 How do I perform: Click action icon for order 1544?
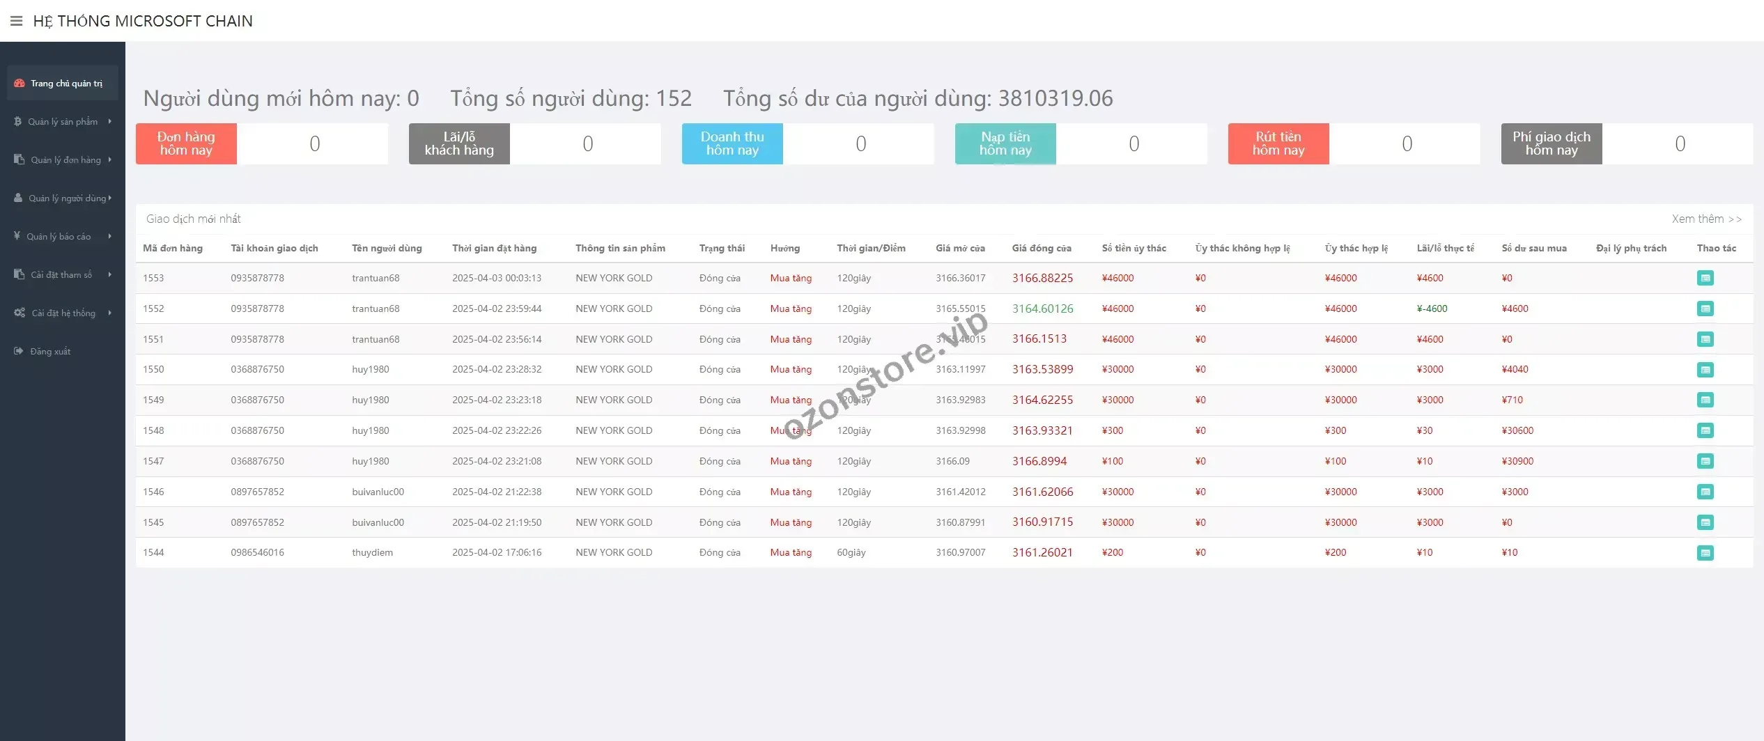coord(1705,553)
